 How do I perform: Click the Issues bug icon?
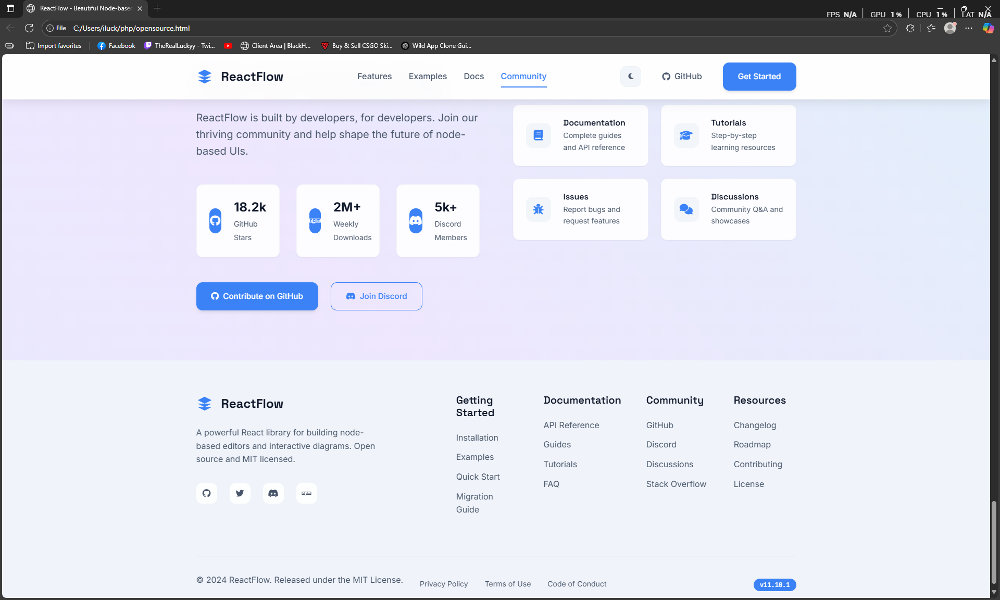(538, 209)
